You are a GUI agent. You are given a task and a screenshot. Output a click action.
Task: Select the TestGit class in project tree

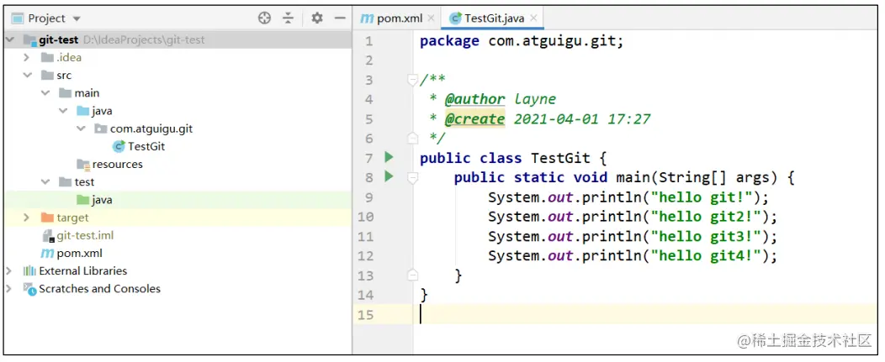pyautogui.click(x=146, y=147)
